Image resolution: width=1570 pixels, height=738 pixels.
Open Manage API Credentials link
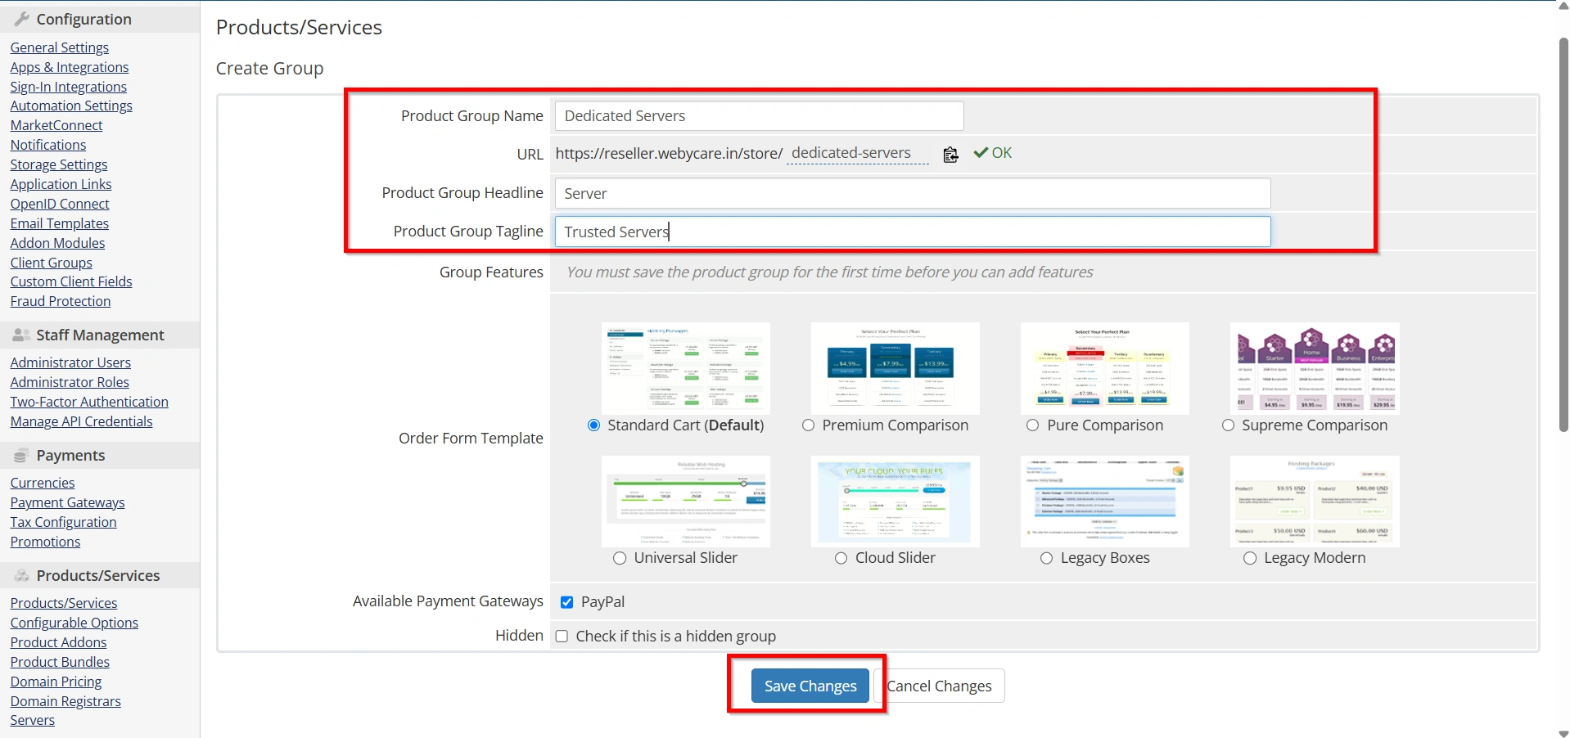(x=82, y=421)
